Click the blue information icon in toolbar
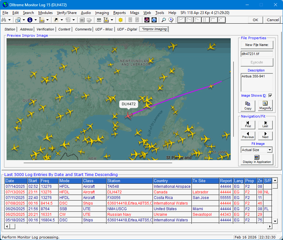The width and height of the screenshot is (283, 240). point(30,20)
